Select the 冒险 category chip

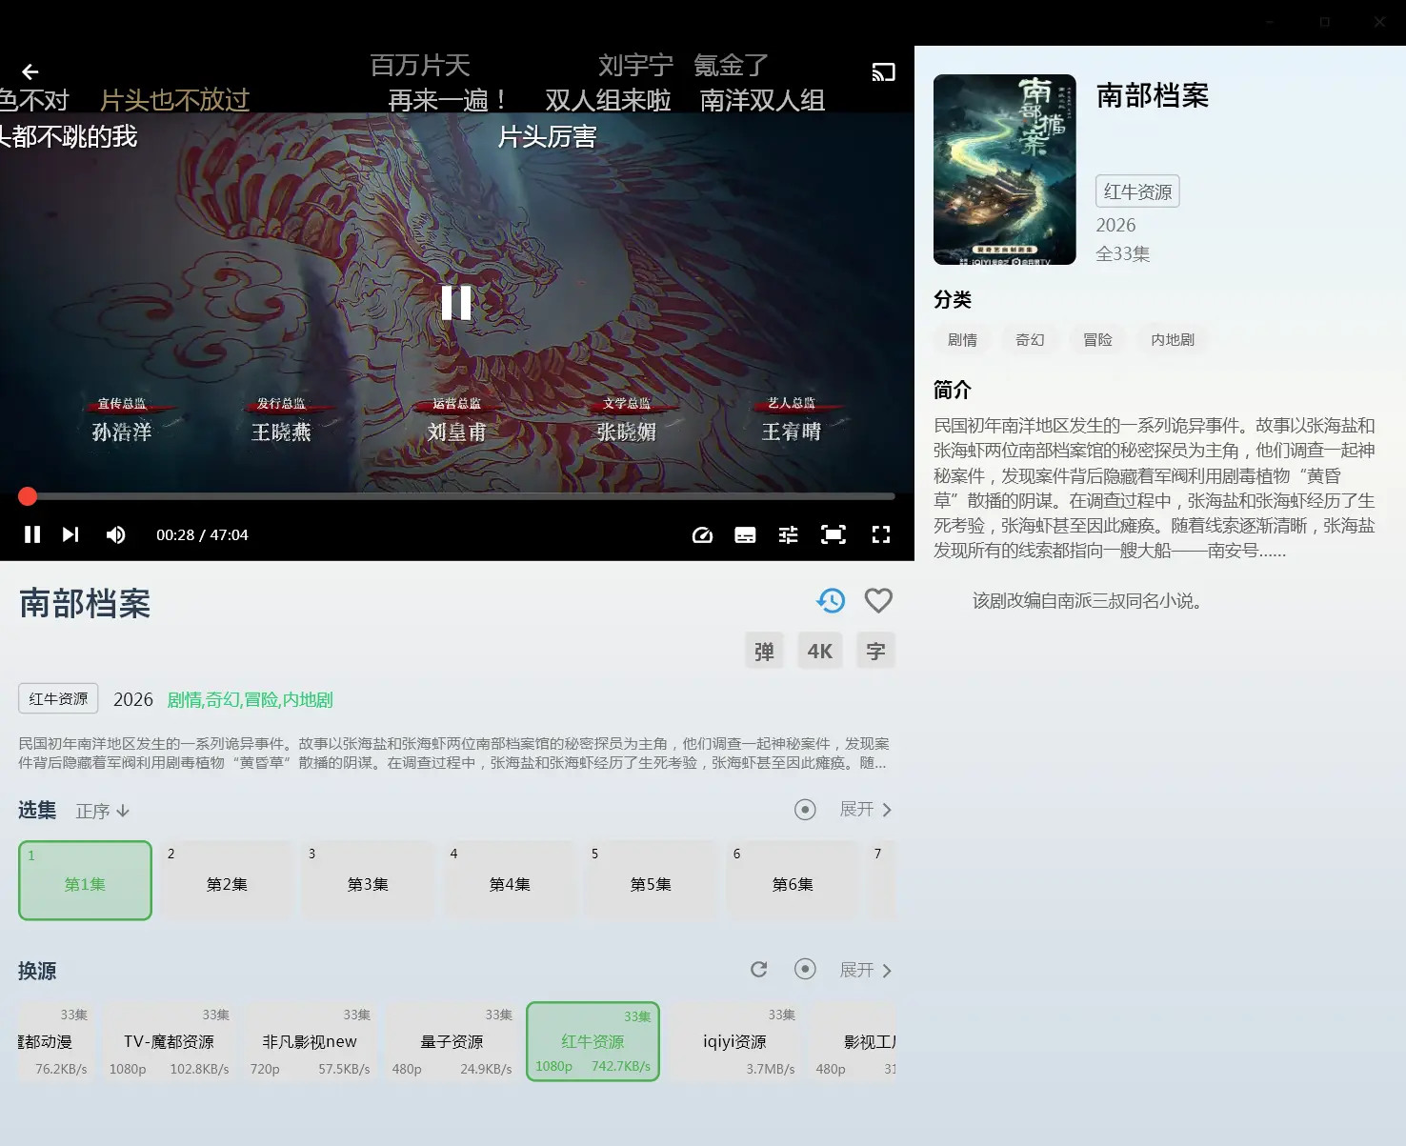[1097, 340]
